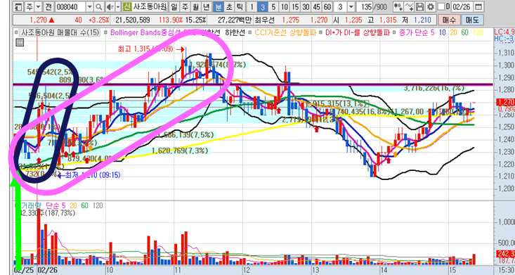Click the Bollinger Bands중심선 legend text
This screenshot has width=515, height=275.
146,32
